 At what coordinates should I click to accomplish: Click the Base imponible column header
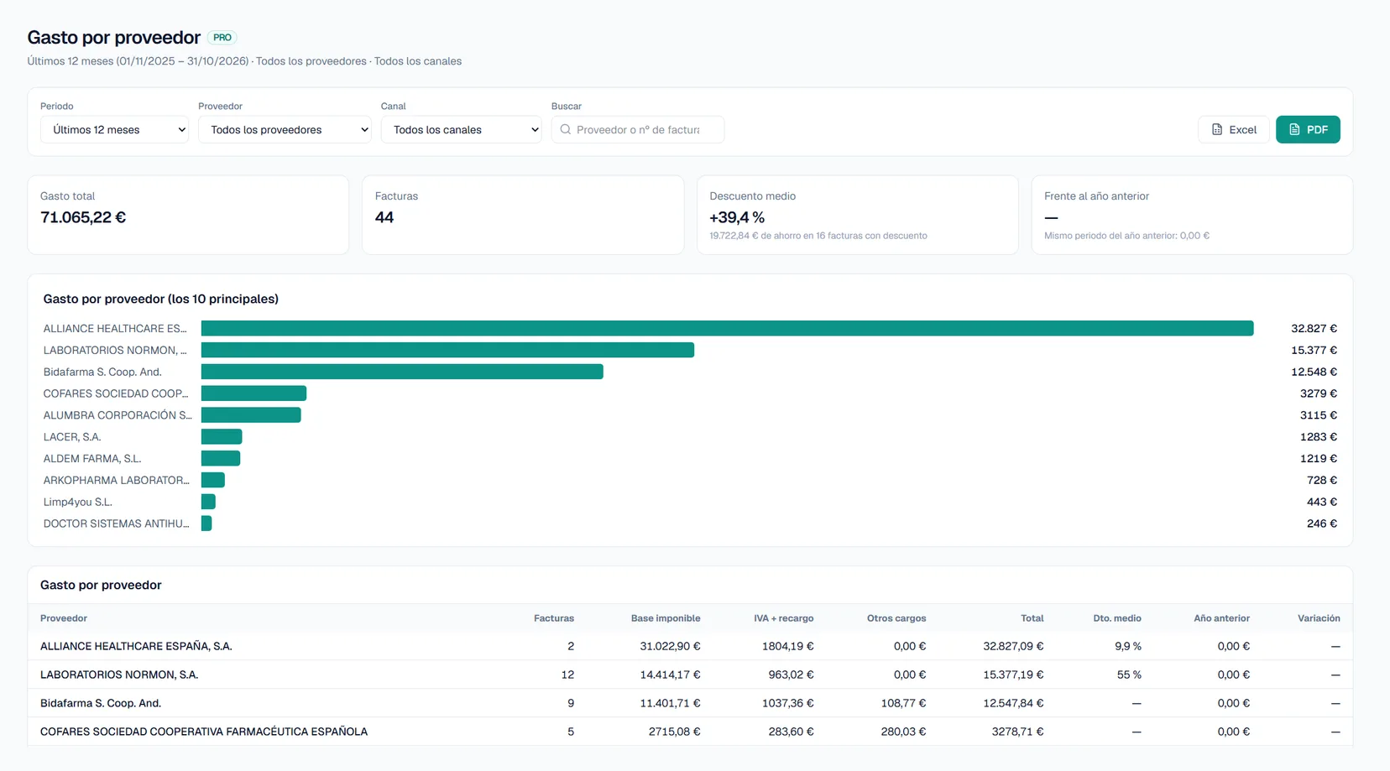point(666,618)
